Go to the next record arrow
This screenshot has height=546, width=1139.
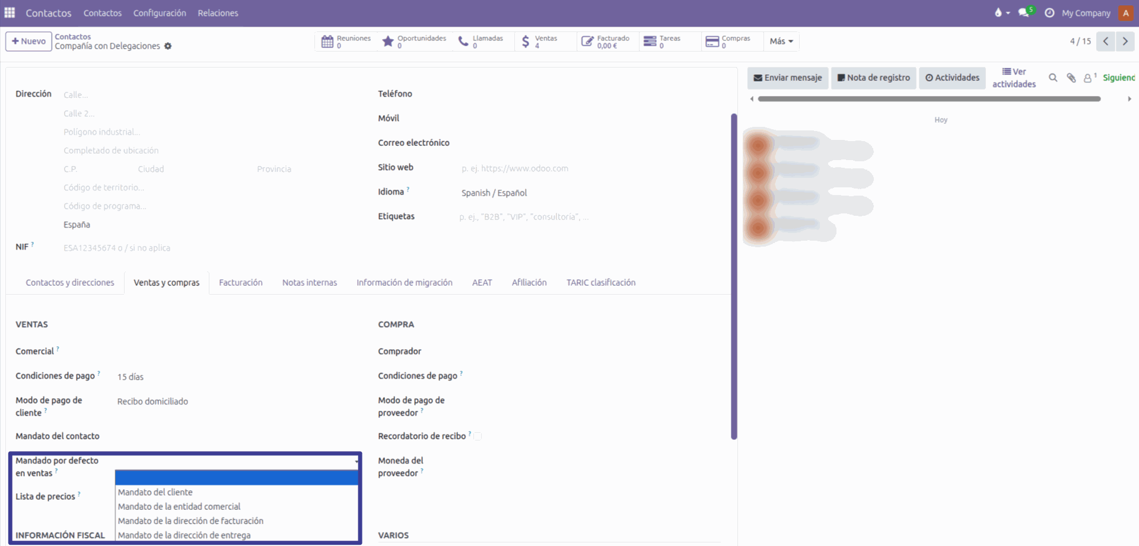pos(1125,41)
